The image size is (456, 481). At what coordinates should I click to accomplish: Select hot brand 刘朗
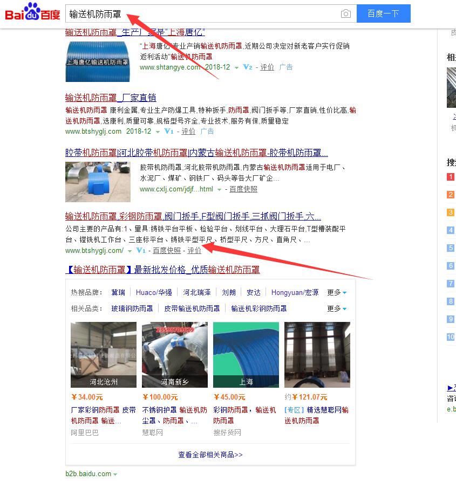click(229, 292)
